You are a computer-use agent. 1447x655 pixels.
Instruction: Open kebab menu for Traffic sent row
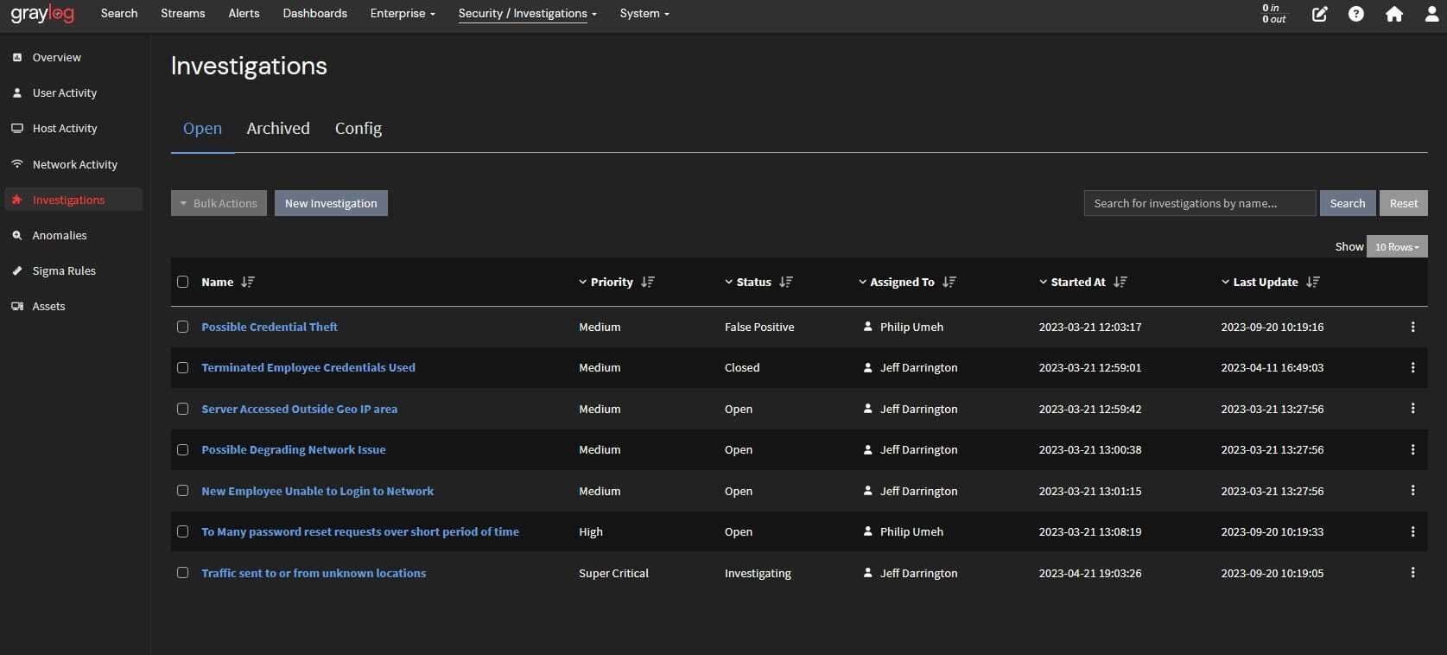pyautogui.click(x=1412, y=573)
